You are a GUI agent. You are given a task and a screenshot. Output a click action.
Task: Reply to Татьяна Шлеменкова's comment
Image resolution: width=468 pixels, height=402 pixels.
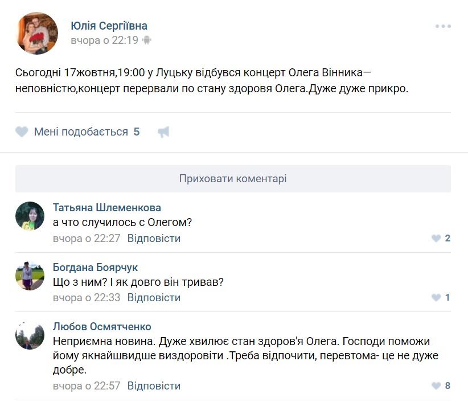(x=154, y=239)
